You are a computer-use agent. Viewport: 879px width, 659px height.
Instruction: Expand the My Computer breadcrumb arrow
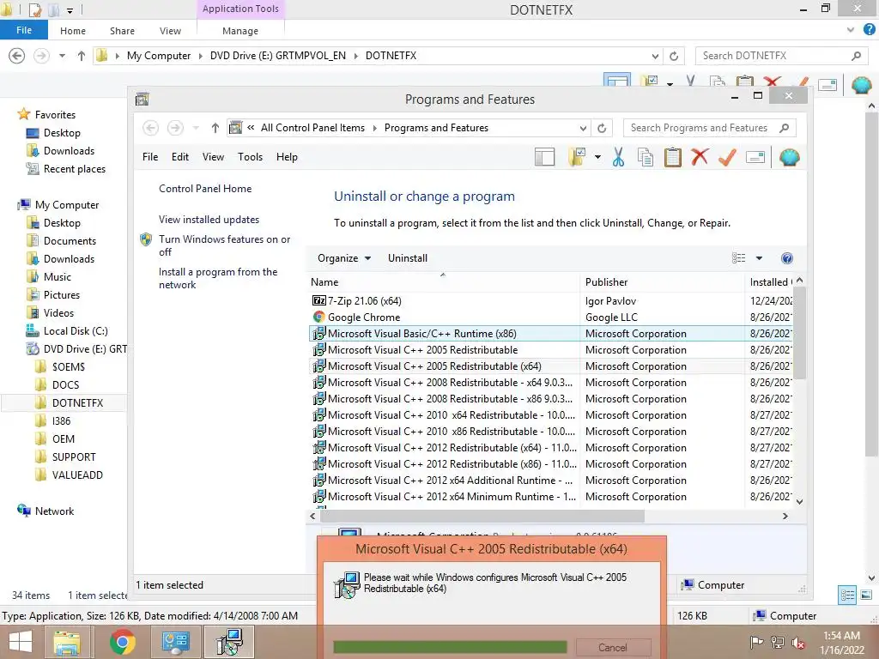200,56
